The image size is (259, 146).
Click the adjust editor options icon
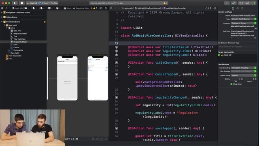[x=101, y=8]
